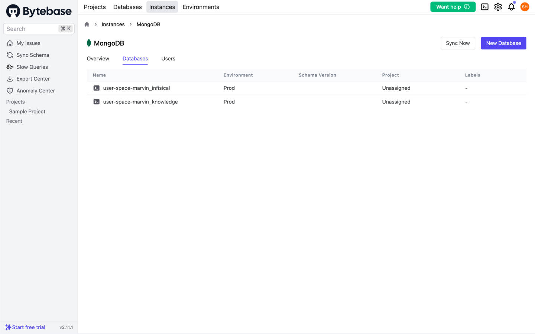Select Projects in top navigation

(95, 7)
